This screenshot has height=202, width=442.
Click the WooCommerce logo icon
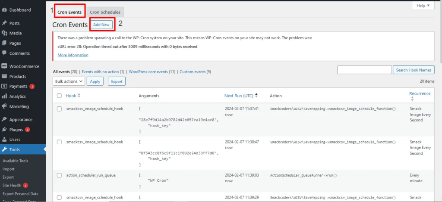pyautogui.click(x=4, y=66)
